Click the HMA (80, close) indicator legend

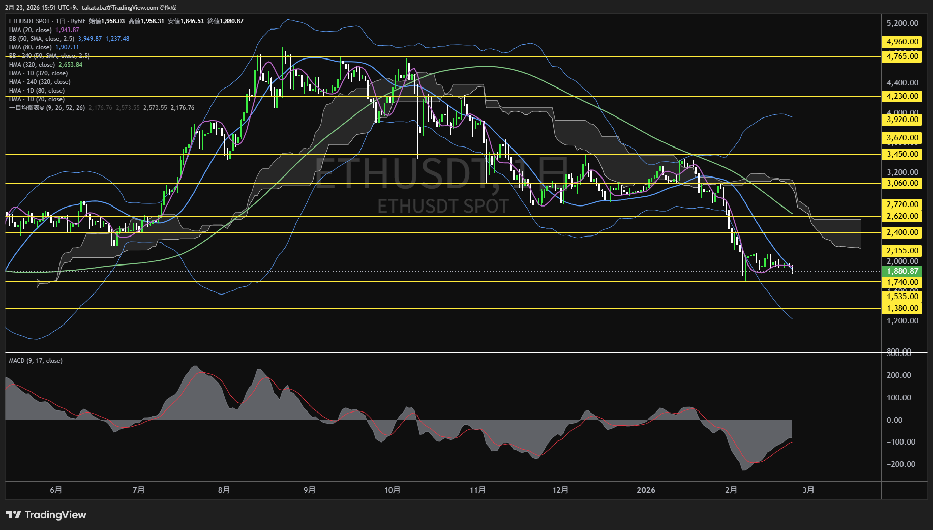tap(31, 47)
